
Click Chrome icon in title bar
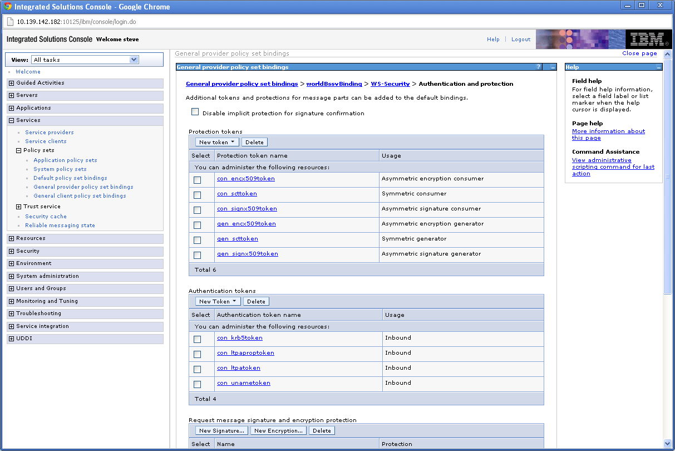(8, 7)
